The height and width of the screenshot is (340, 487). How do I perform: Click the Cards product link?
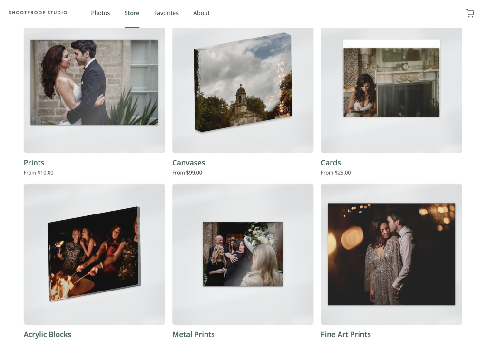coord(331,162)
